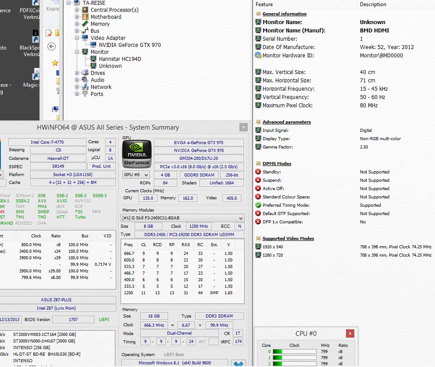The image size is (435, 367).
Task: Expand the Network tree node
Action: click(77, 87)
